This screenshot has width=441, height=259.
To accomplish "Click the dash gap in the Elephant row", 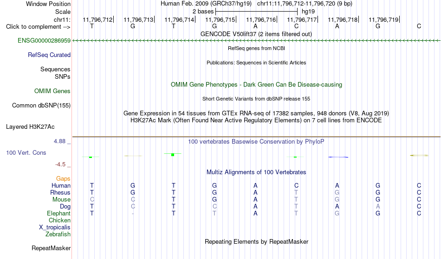I will 133,214.
